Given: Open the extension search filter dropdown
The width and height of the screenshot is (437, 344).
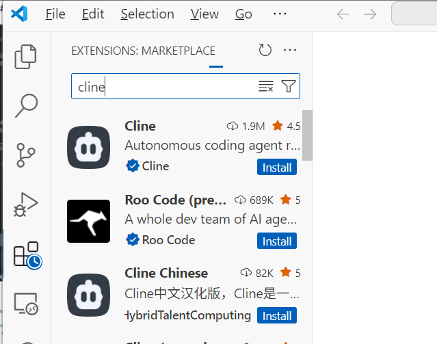Looking at the screenshot, I should 289,86.
